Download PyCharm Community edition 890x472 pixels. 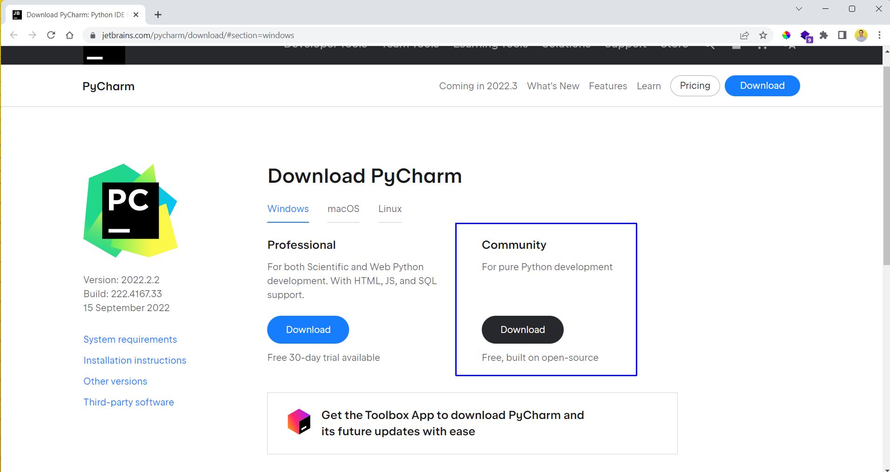523,330
